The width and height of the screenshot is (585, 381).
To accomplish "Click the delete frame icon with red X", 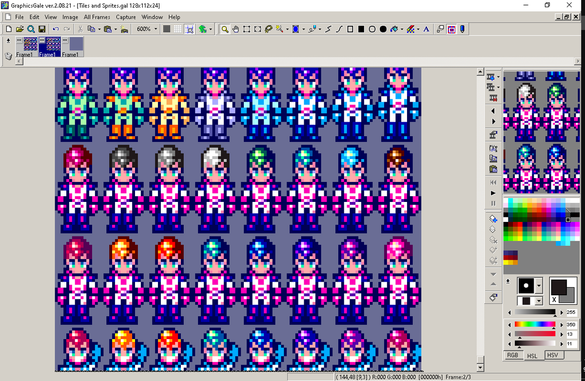I will (x=493, y=98).
